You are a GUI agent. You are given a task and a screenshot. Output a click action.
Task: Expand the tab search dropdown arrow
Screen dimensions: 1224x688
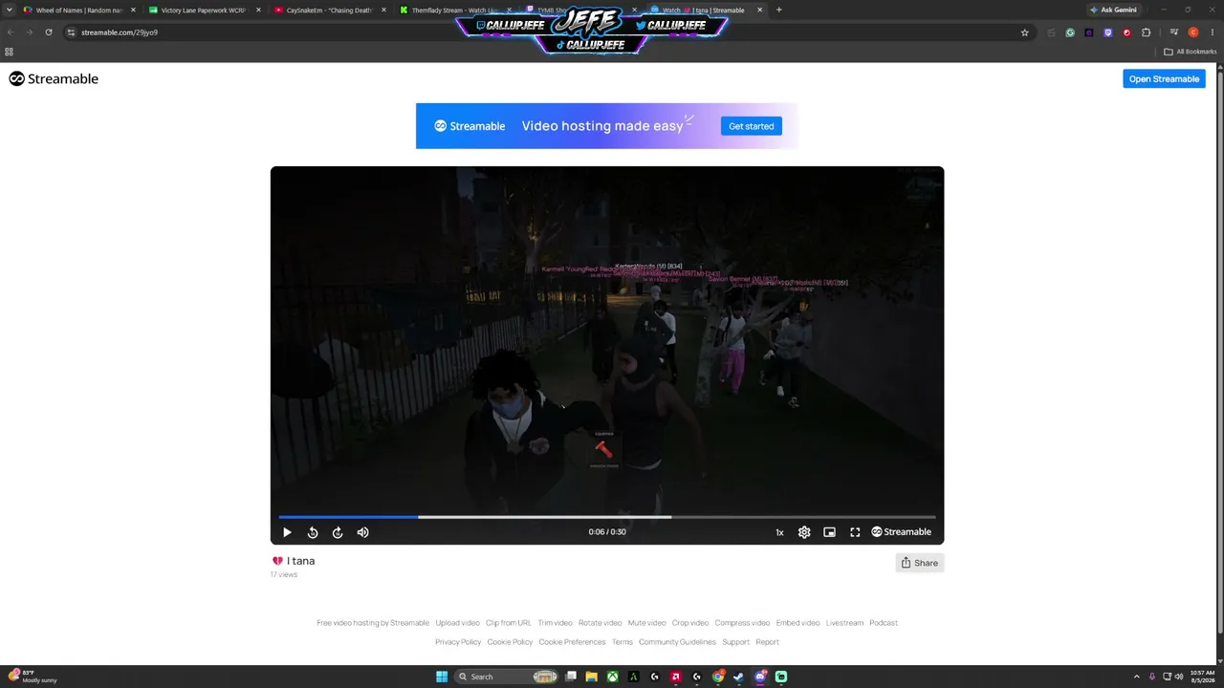click(9, 11)
